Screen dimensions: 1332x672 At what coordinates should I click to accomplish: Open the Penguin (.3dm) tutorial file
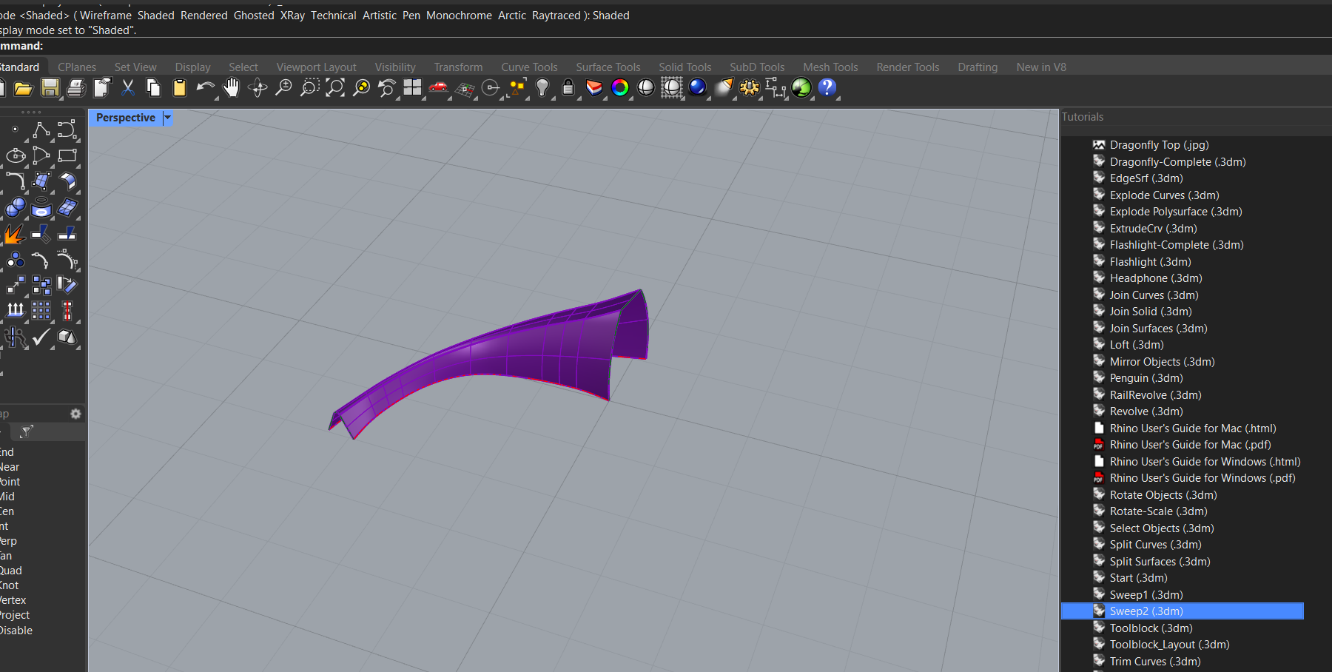[1146, 378]
